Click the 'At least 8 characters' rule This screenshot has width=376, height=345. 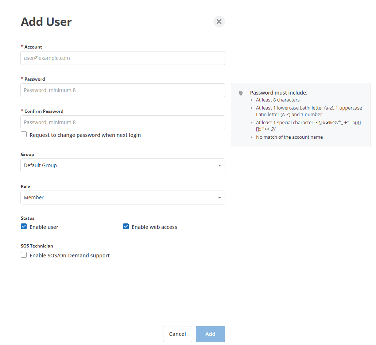coord(278,100)
